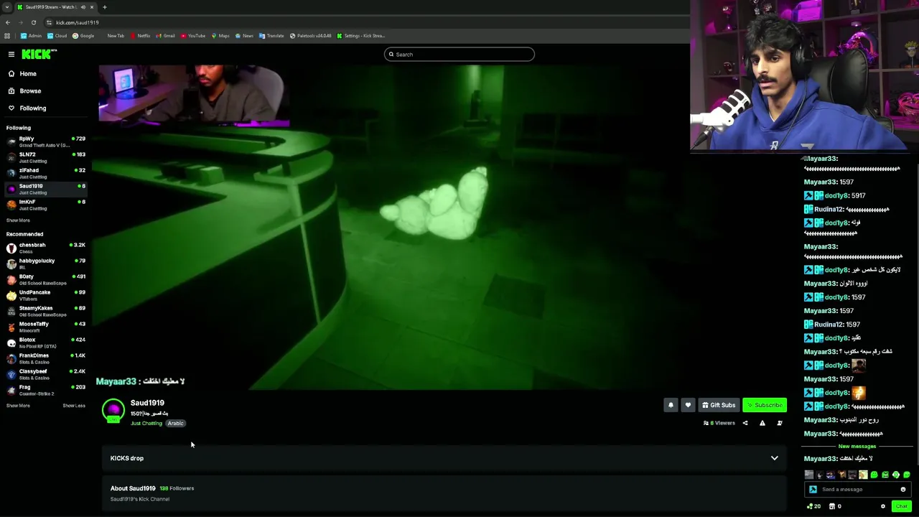919x517 pixels.
Task: Click the KICK logo
Action: pos(39,55)
